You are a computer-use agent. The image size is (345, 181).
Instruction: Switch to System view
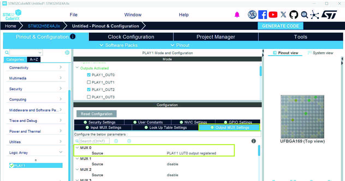[x=320, y=53]
